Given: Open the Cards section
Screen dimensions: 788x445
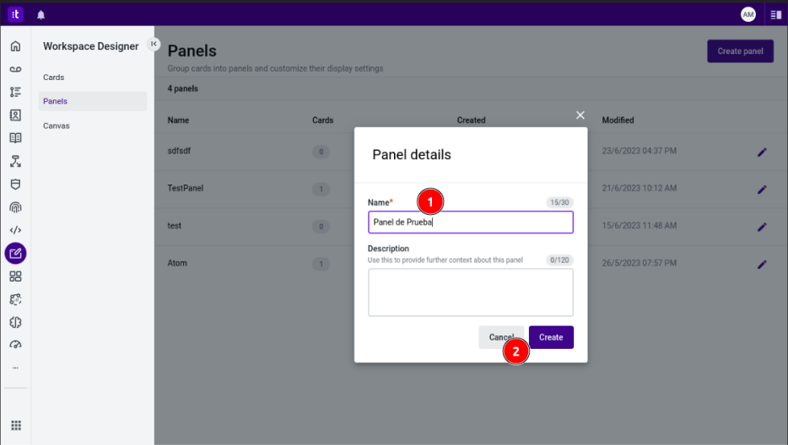Looking at the screenshot, I should click(x=54, y=78).
